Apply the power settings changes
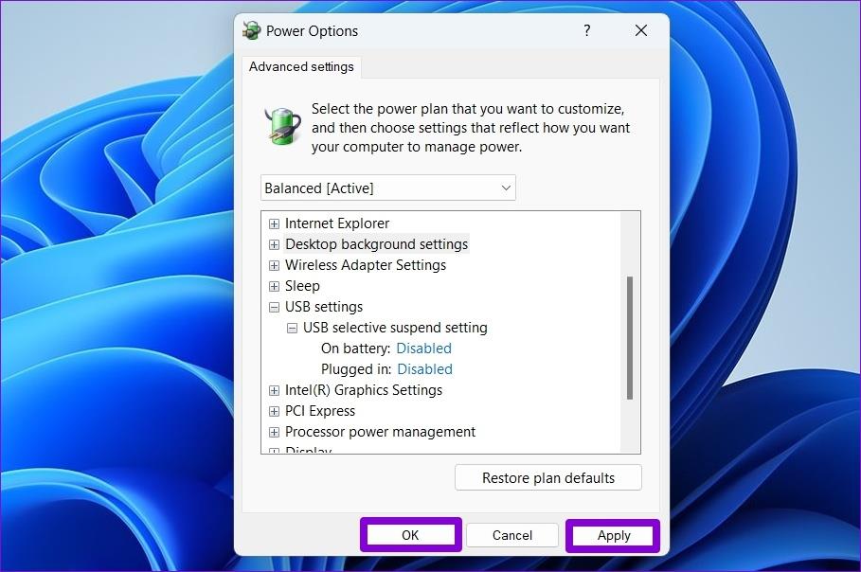The image size is (861, 572). coord(612,535)
